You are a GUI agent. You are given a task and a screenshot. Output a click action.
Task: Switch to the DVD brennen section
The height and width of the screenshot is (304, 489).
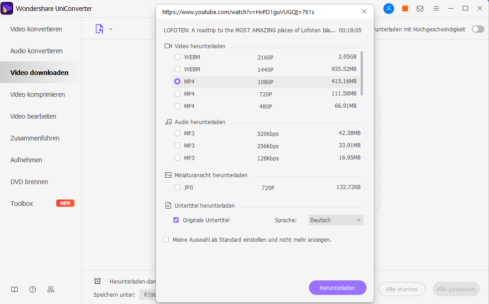29,182
